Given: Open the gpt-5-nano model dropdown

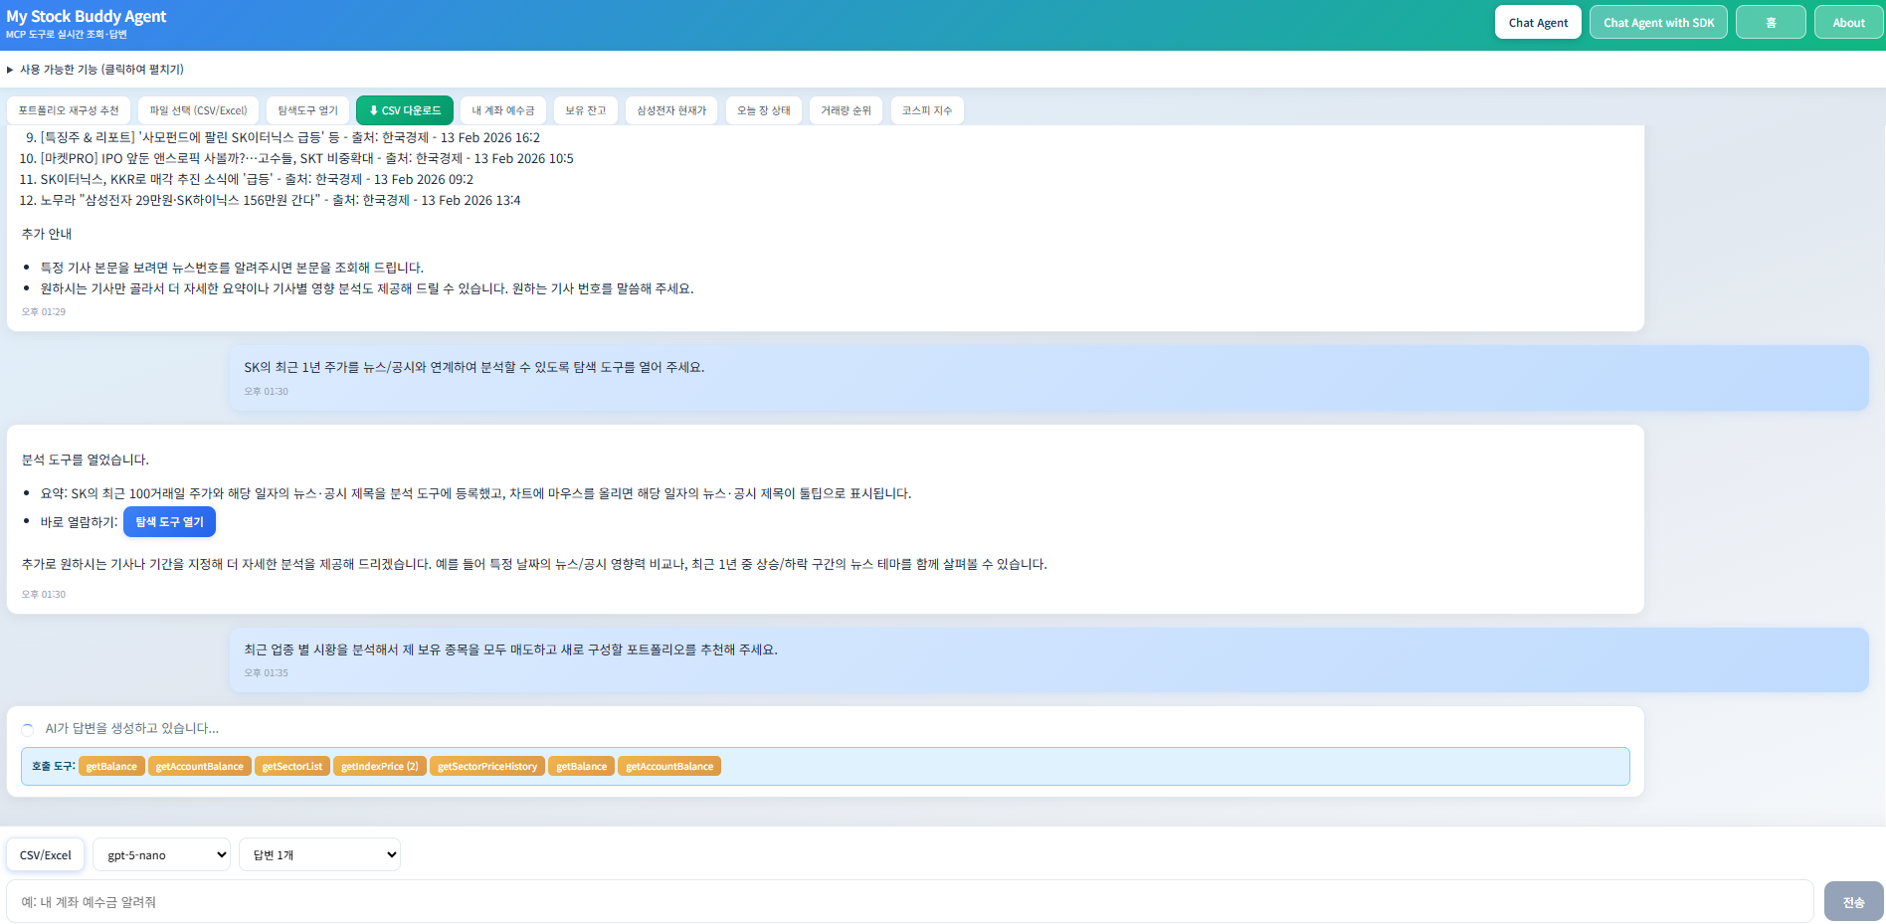Looking at the screenshot, I should pyautogui.click(x=161, y=854).
